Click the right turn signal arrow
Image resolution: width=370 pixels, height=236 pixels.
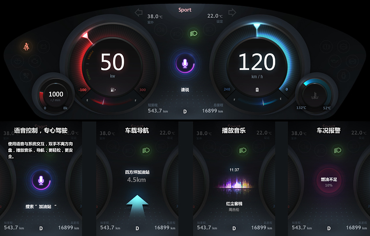tap(232, 12)
